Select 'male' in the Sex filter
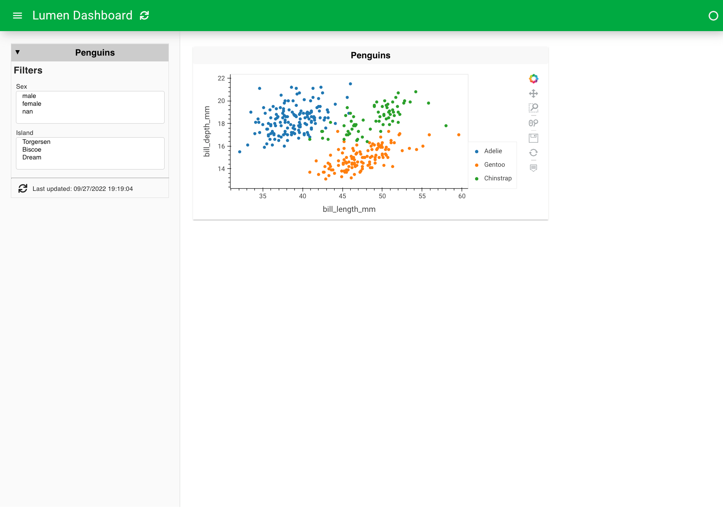The image size is (723, 512). (29, 96)
